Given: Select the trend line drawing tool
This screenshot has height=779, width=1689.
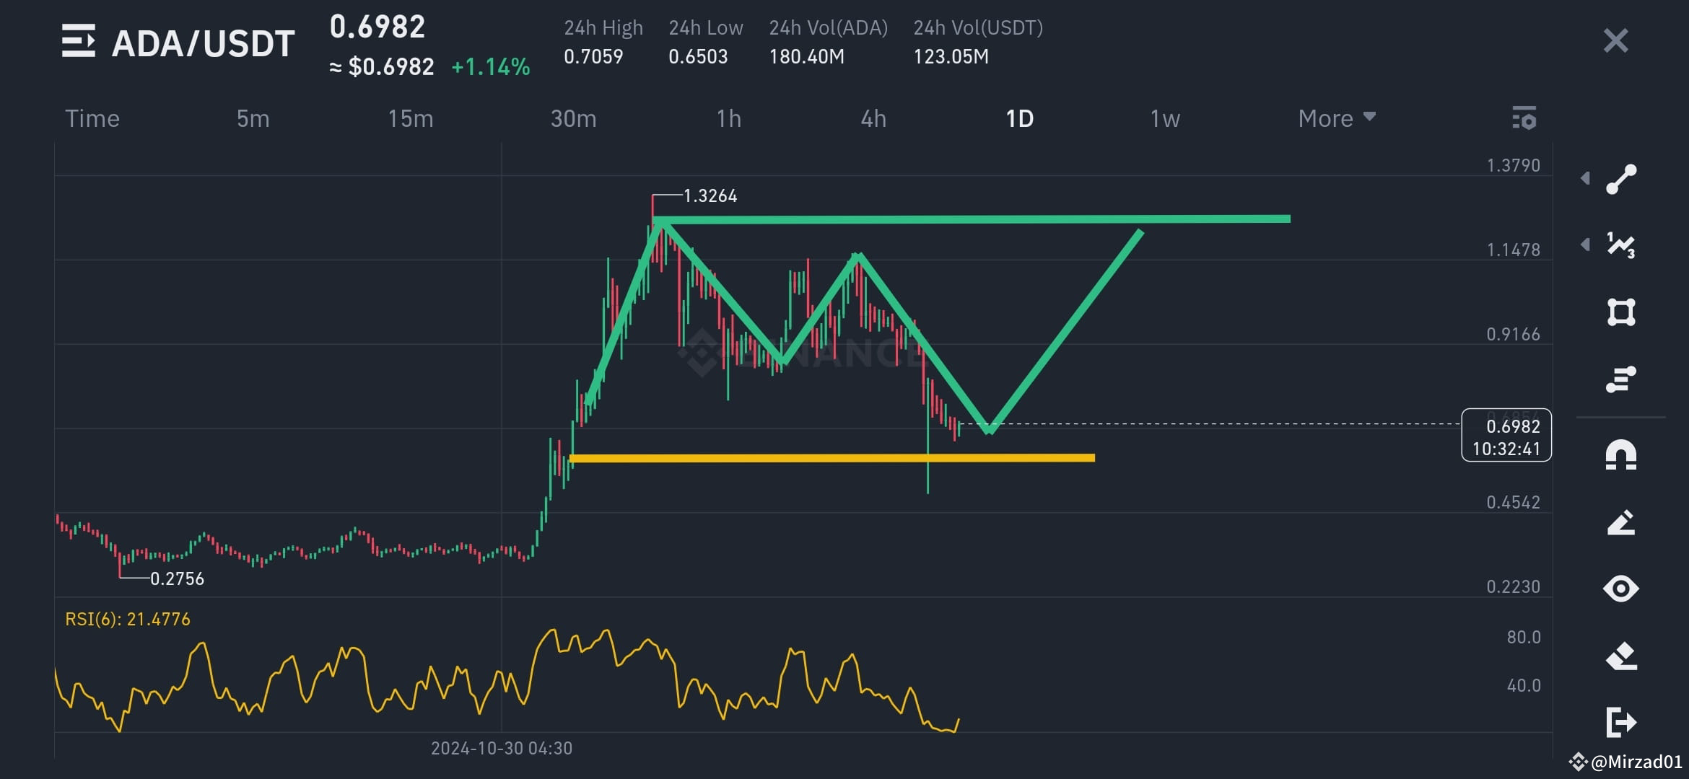Looking at the screenshot, I should click(x=1621, y=180).
